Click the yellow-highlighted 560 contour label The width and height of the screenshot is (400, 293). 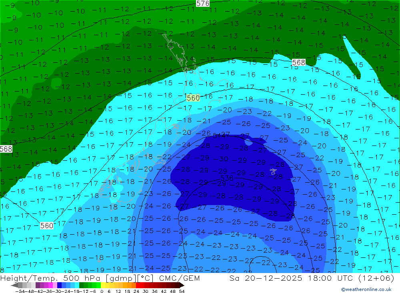click(193, 98)
